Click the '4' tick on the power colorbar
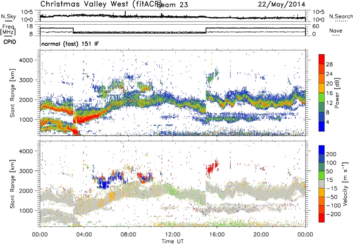Screen dimensions: 353x244 (x=327, y=122)
